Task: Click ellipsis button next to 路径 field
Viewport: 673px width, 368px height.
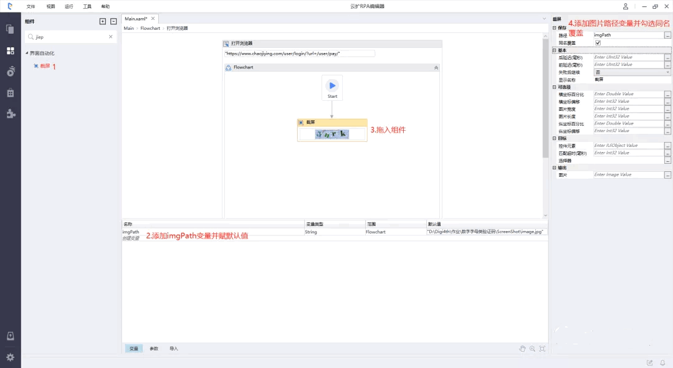Action: [x=667, y=35]
